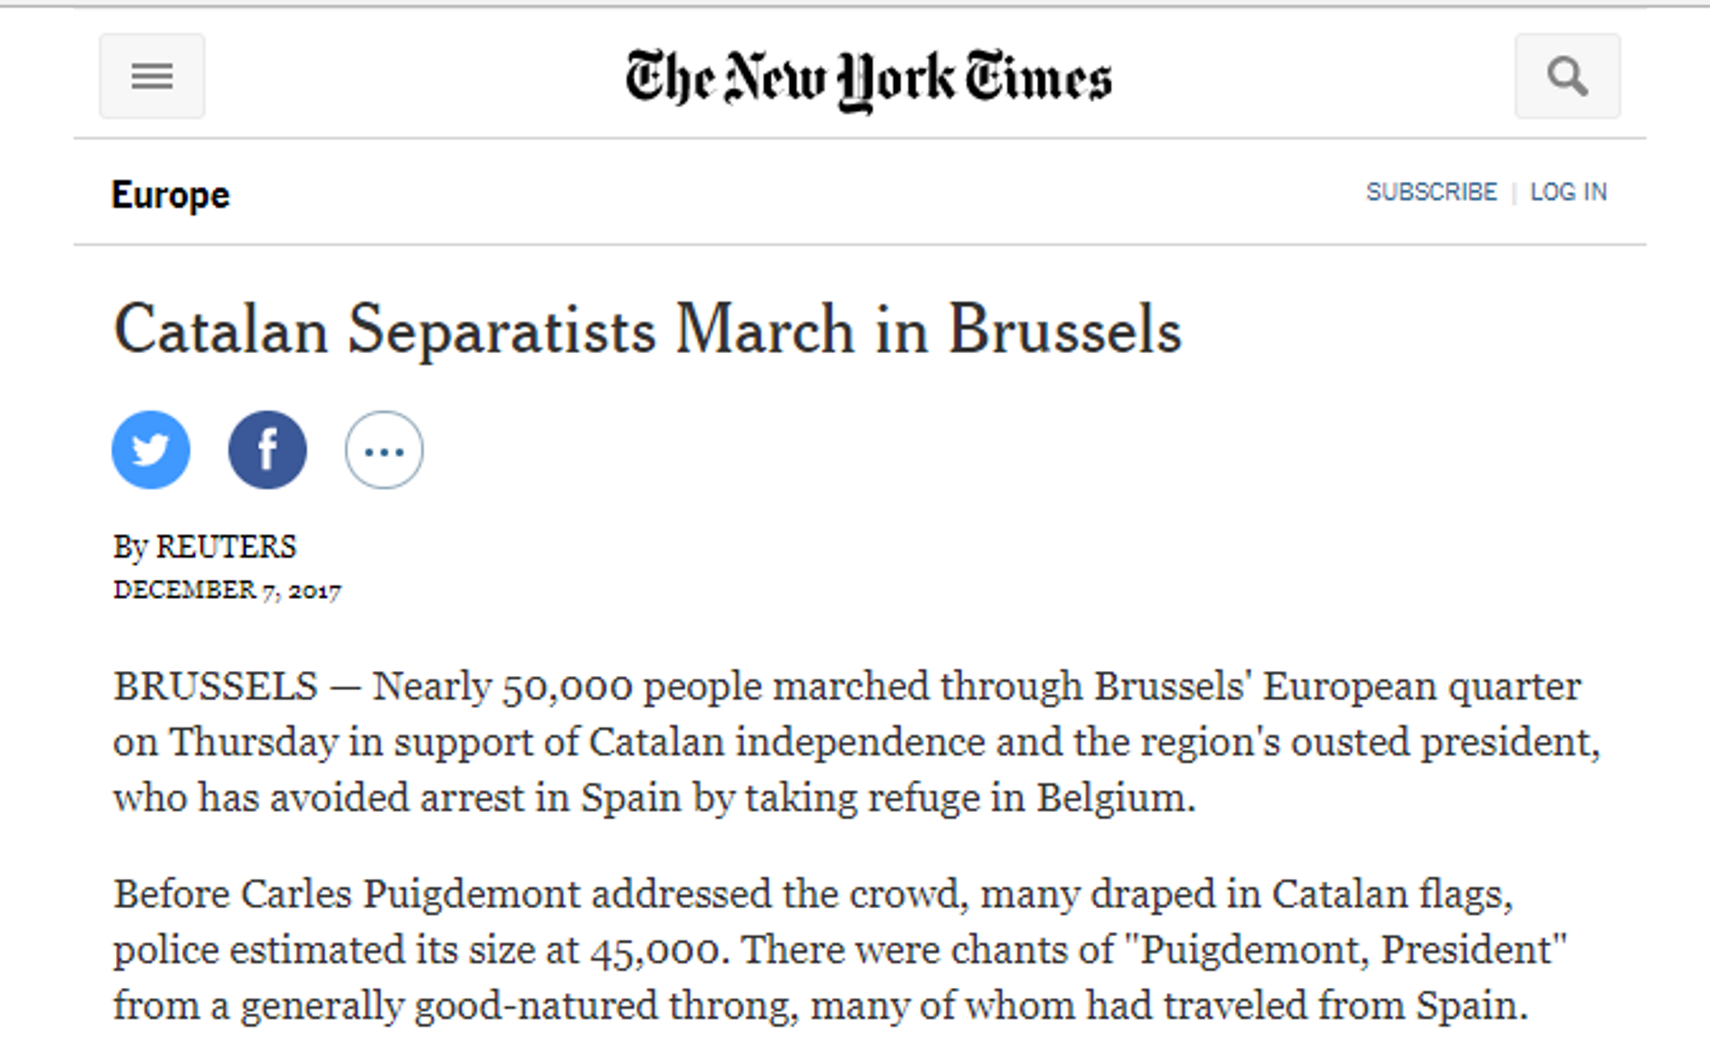Viewport: 1710px width, 1057px height.
Task: Click the word BRUSSELS starting the article
Action: (216, 686)
